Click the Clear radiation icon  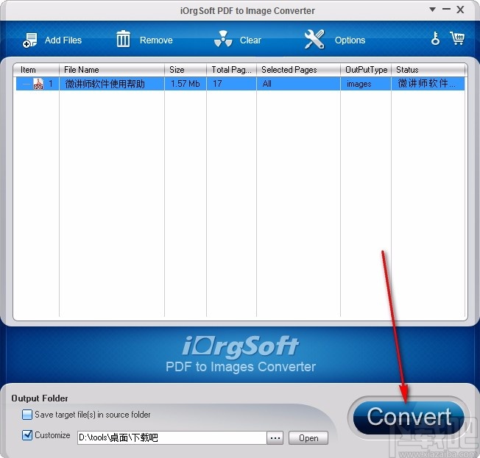(223, 39)
